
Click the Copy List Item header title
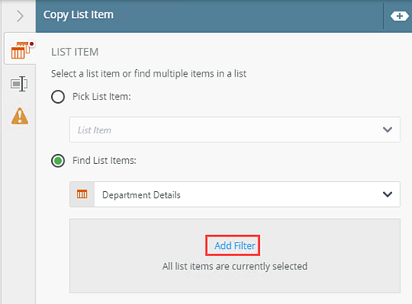pyautogui.click(x=78, y=15)
